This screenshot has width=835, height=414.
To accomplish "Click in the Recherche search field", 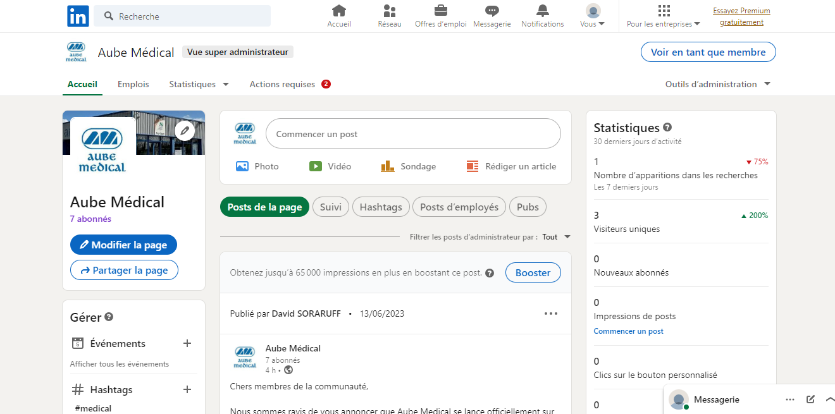I will (x=182, y=16).
